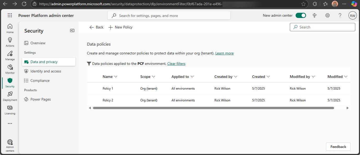Screen dimensions: 360x155
Task: Show more rail items via ellipsis
Action: click(10, 123)
